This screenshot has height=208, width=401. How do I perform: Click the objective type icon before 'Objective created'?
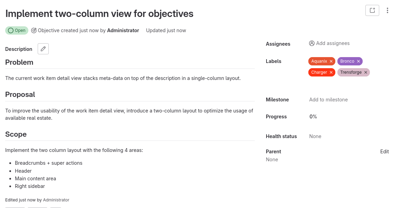[x=34, y=30]
